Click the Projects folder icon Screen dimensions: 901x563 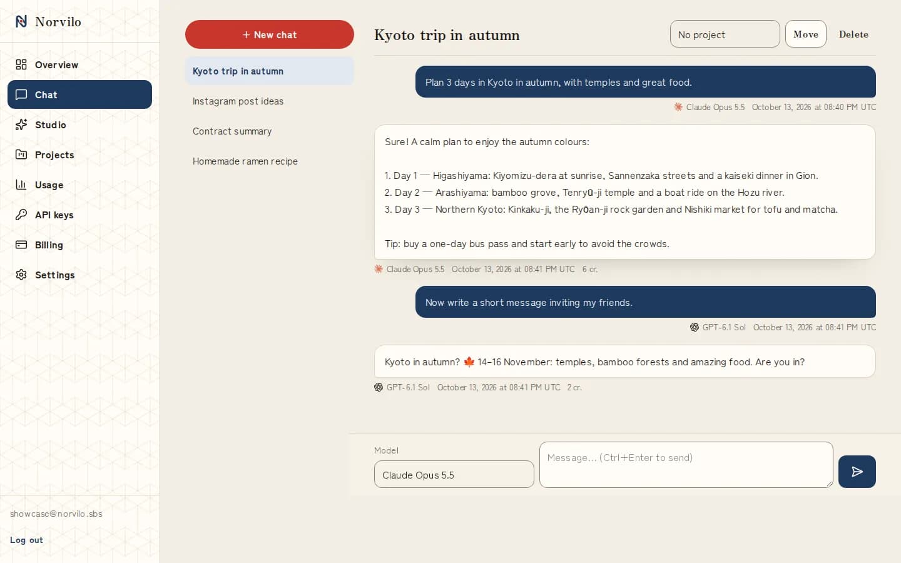pyautogui.click(x=21, y=155)
